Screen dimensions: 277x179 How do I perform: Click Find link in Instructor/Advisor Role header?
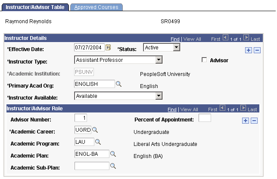pyautogui.click(x=172, y=109)
